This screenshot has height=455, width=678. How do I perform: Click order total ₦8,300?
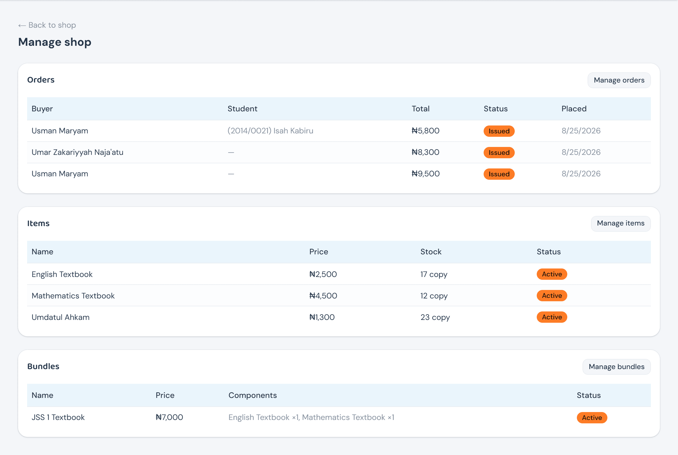click(x=425, y=152)
